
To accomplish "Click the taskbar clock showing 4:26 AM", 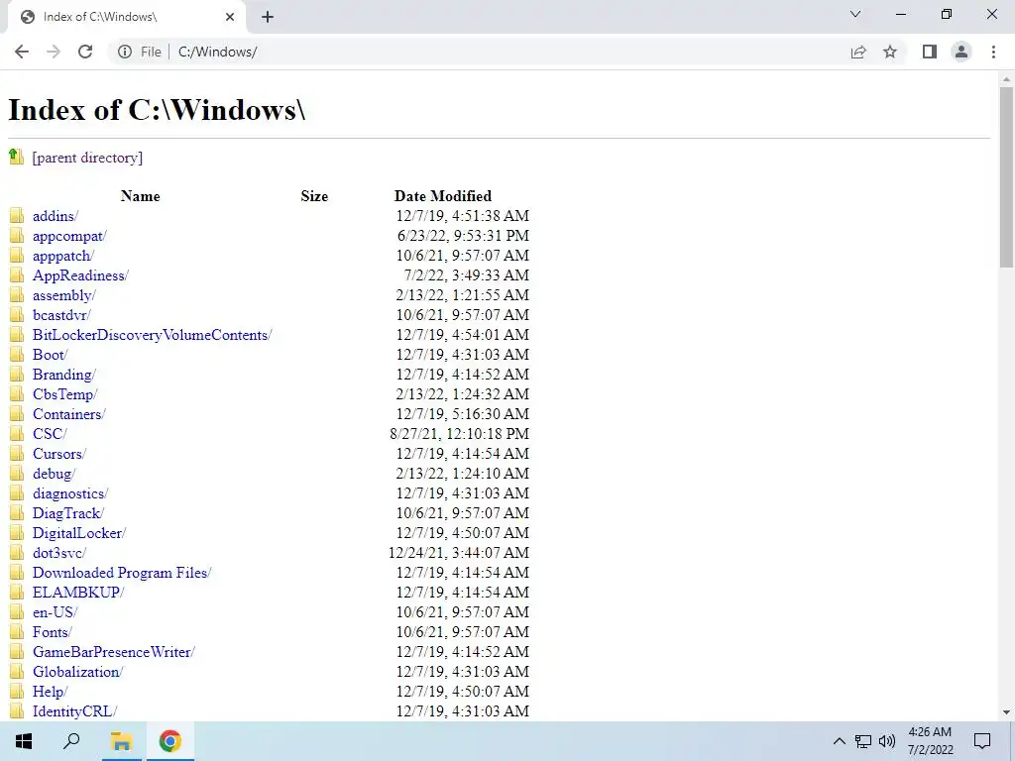I will (930, 741).
